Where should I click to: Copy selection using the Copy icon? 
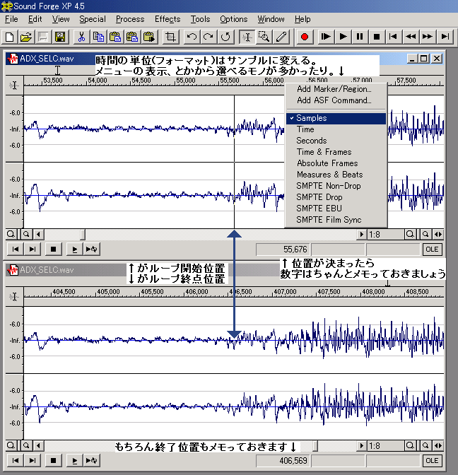coord(98,37)
